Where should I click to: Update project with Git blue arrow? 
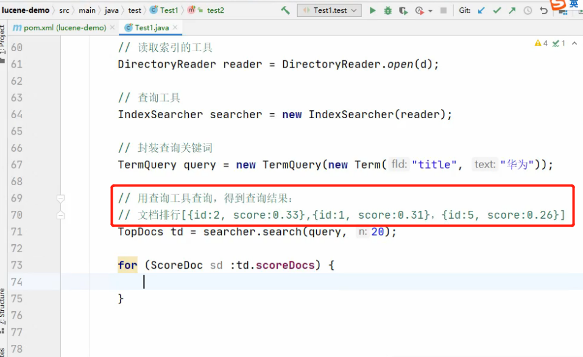coord(481,10)
